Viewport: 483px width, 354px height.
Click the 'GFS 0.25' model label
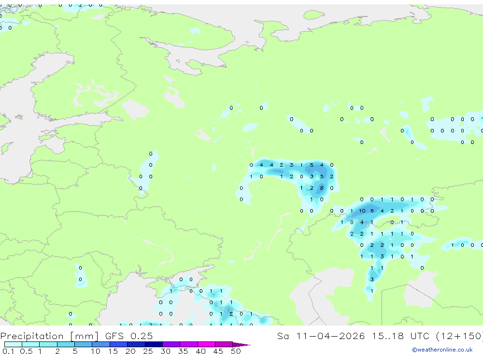(129, 336)
